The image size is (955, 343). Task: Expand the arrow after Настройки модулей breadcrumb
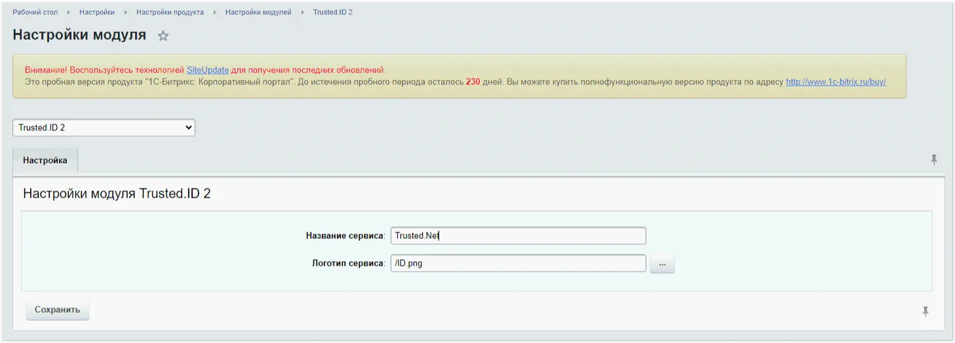click(x=303, y=12)
